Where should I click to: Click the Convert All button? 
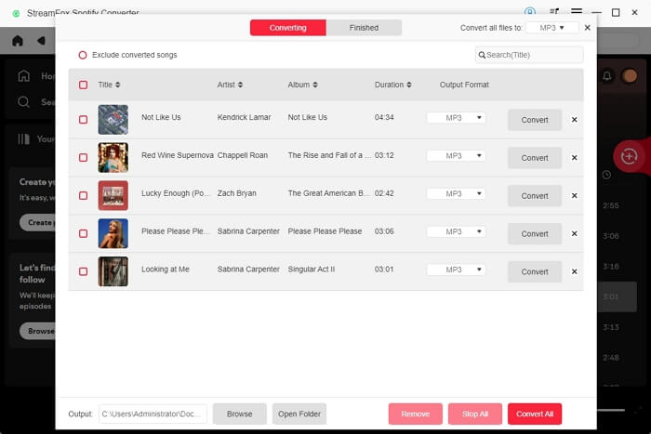pos(535,414)
